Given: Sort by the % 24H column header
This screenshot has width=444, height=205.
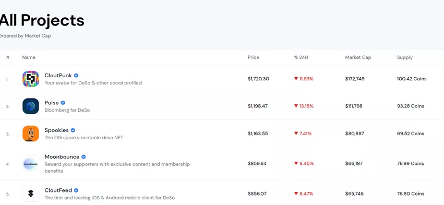Looking at the screenshot, I should point(301,57).
